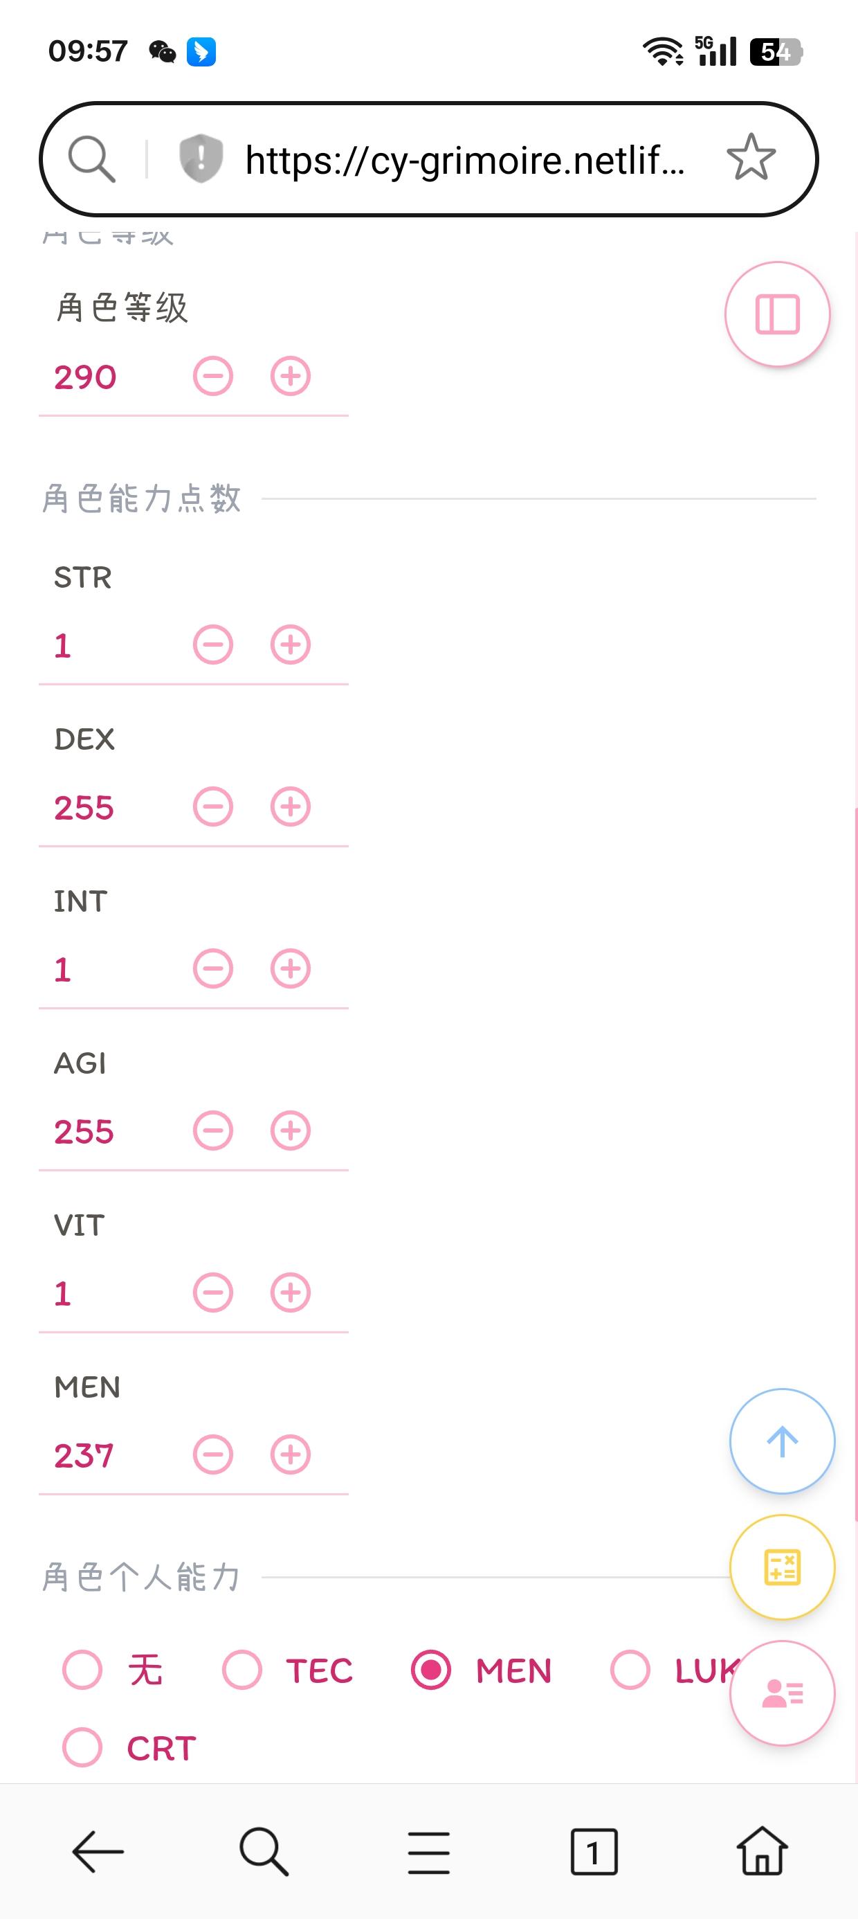
Task: Tap the search magnifier in address bar
Action: [x=91, y=159]
